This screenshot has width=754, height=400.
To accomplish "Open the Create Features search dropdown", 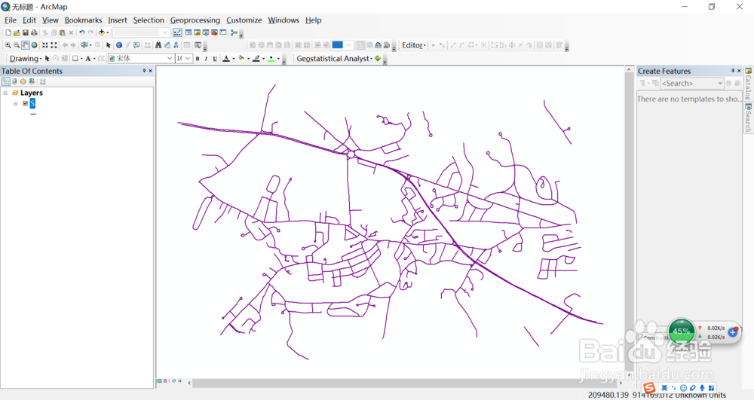I will point(720,83).
